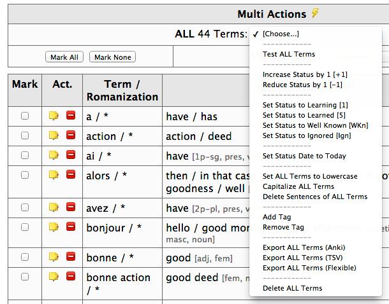Mark the checkbox for term "a"

[25, 116]
